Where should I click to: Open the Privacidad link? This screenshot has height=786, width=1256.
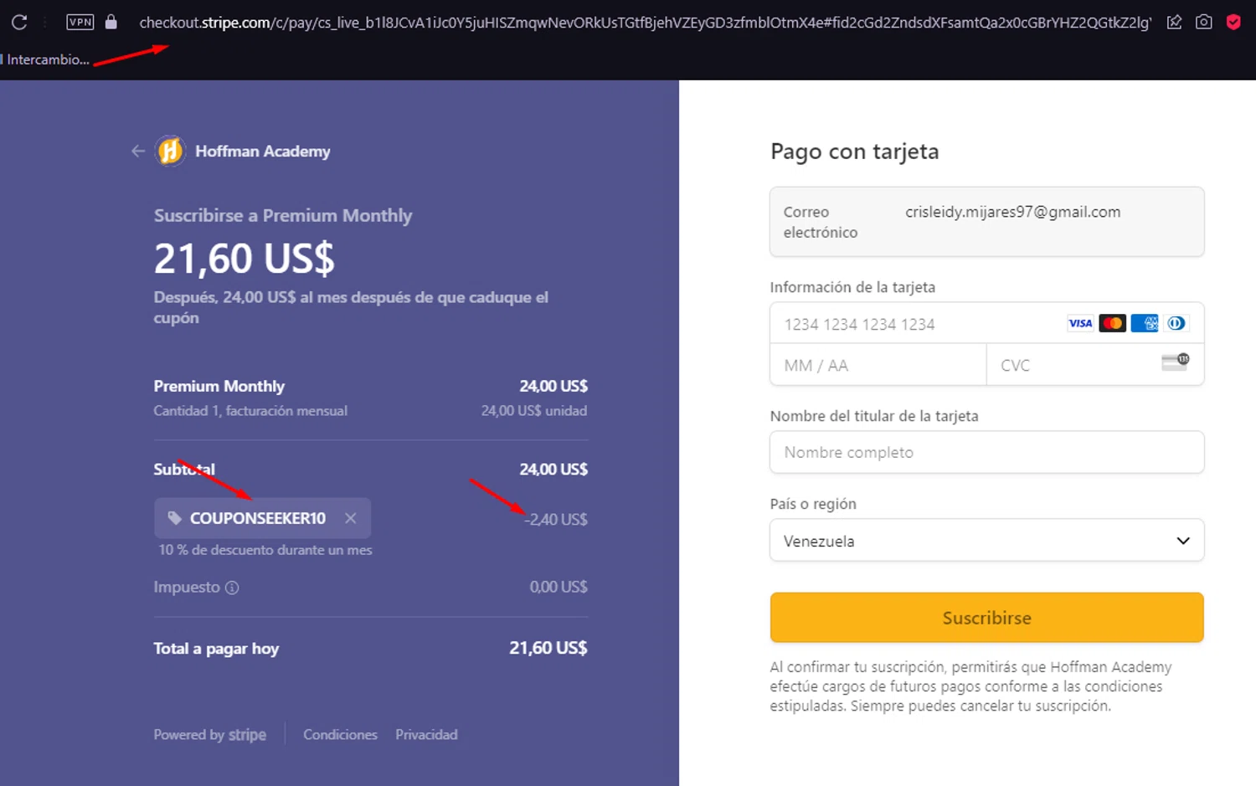[426, 735]
